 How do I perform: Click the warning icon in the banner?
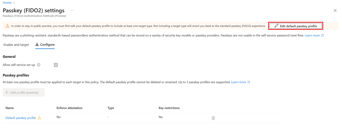7,26
